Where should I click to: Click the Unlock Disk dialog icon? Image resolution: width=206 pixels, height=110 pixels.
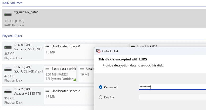(98, 51)
